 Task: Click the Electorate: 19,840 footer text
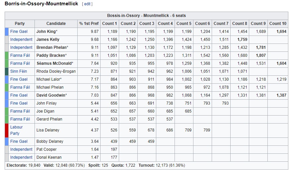(23, 165)
